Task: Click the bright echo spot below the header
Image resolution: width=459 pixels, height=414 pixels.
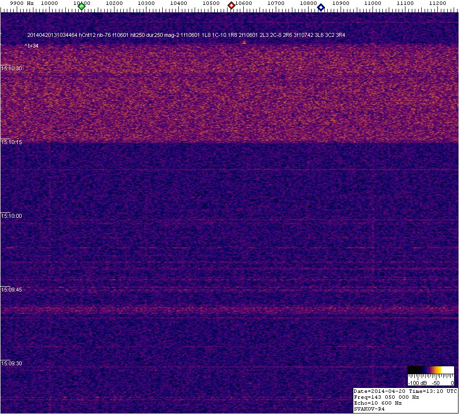Action: pos(244,42)
